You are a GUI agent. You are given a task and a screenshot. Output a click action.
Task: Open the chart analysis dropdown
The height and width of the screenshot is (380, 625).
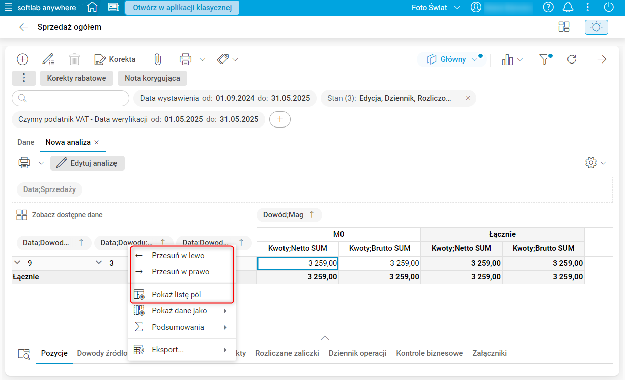[512, 60]
